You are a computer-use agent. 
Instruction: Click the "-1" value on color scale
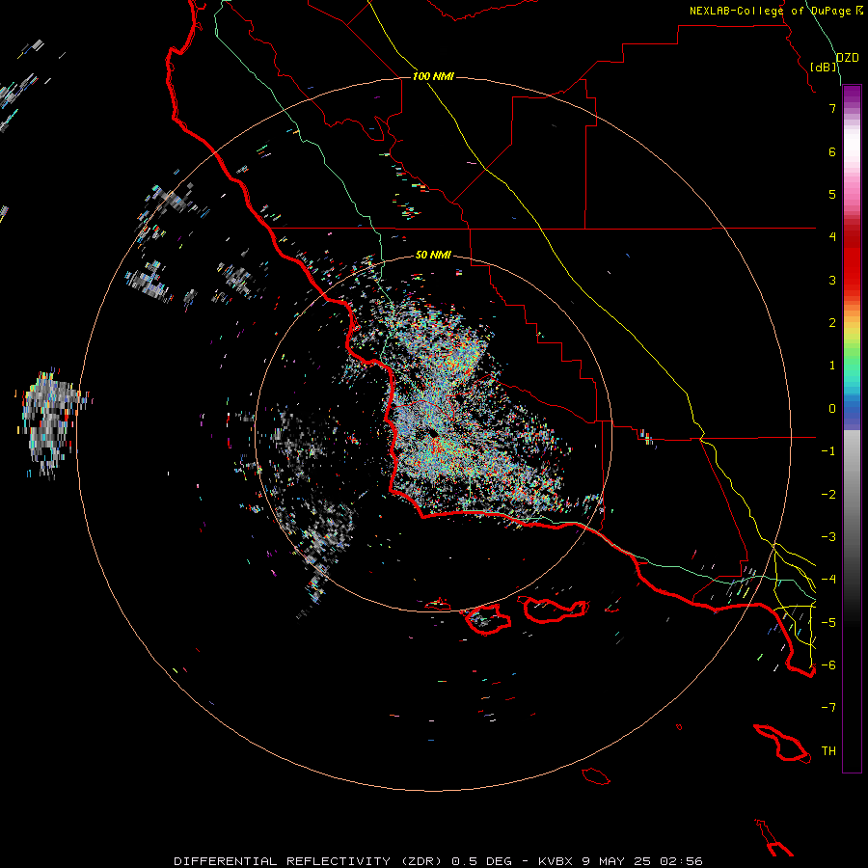click(828, 451)
